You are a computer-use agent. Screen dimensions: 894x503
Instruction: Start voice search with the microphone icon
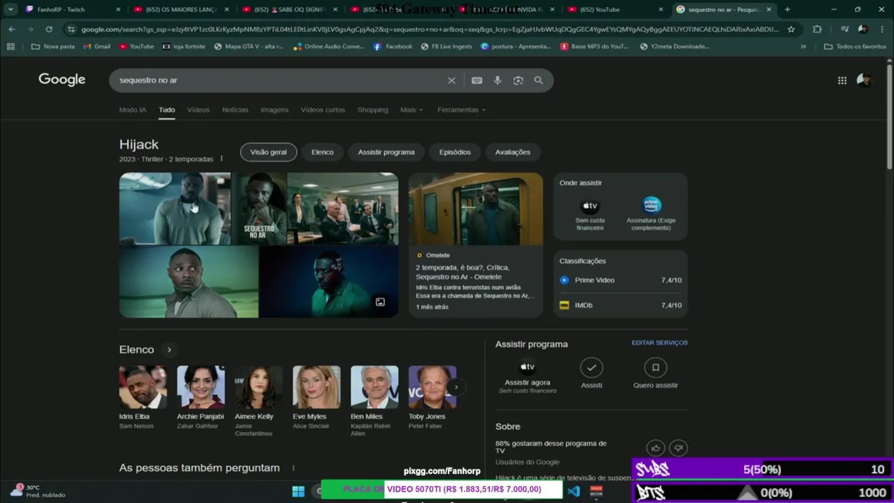click(497, 80)
